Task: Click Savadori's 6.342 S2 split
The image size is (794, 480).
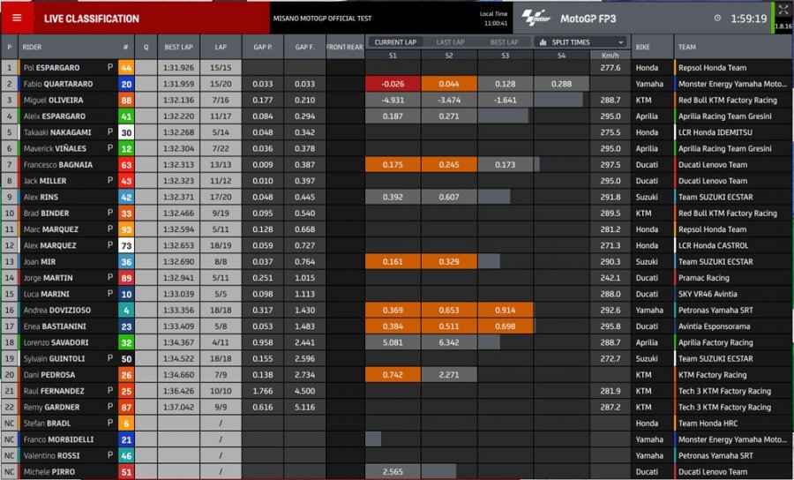Action: coord(449,342)
